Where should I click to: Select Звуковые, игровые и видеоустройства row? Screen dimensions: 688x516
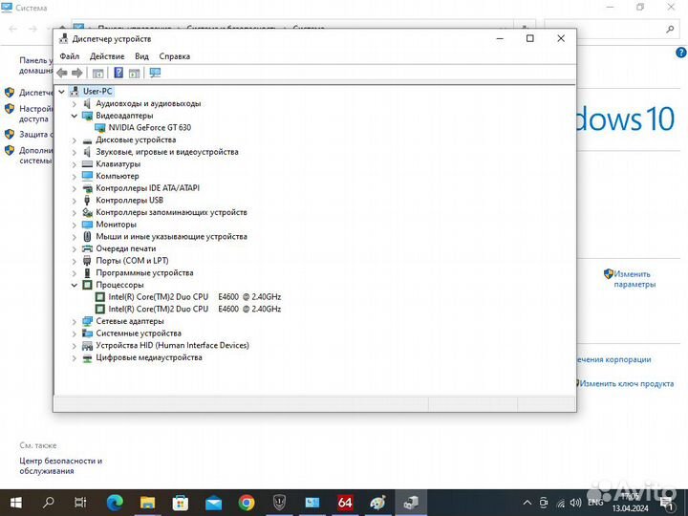[x=167, y=152]
